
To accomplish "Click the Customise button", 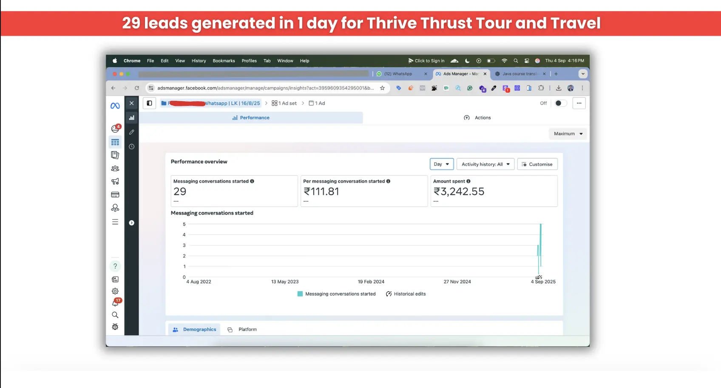I will click(x=537, y=164).
